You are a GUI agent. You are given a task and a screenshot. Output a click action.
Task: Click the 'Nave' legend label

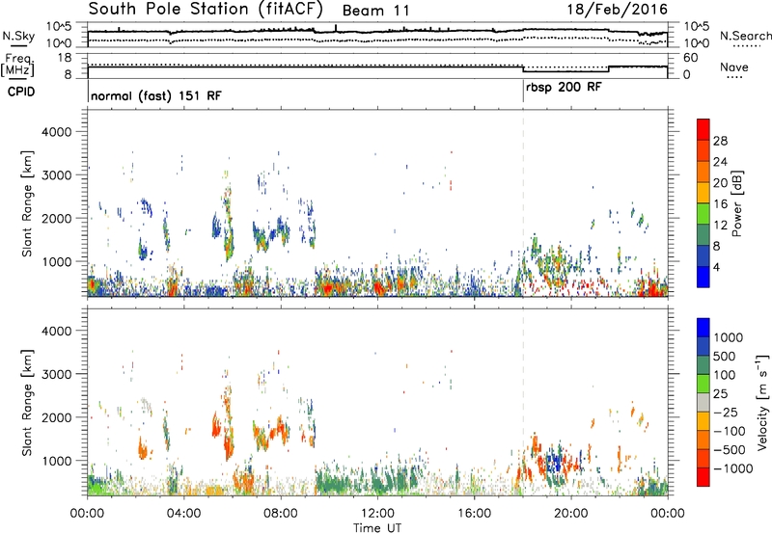[734, 67]
